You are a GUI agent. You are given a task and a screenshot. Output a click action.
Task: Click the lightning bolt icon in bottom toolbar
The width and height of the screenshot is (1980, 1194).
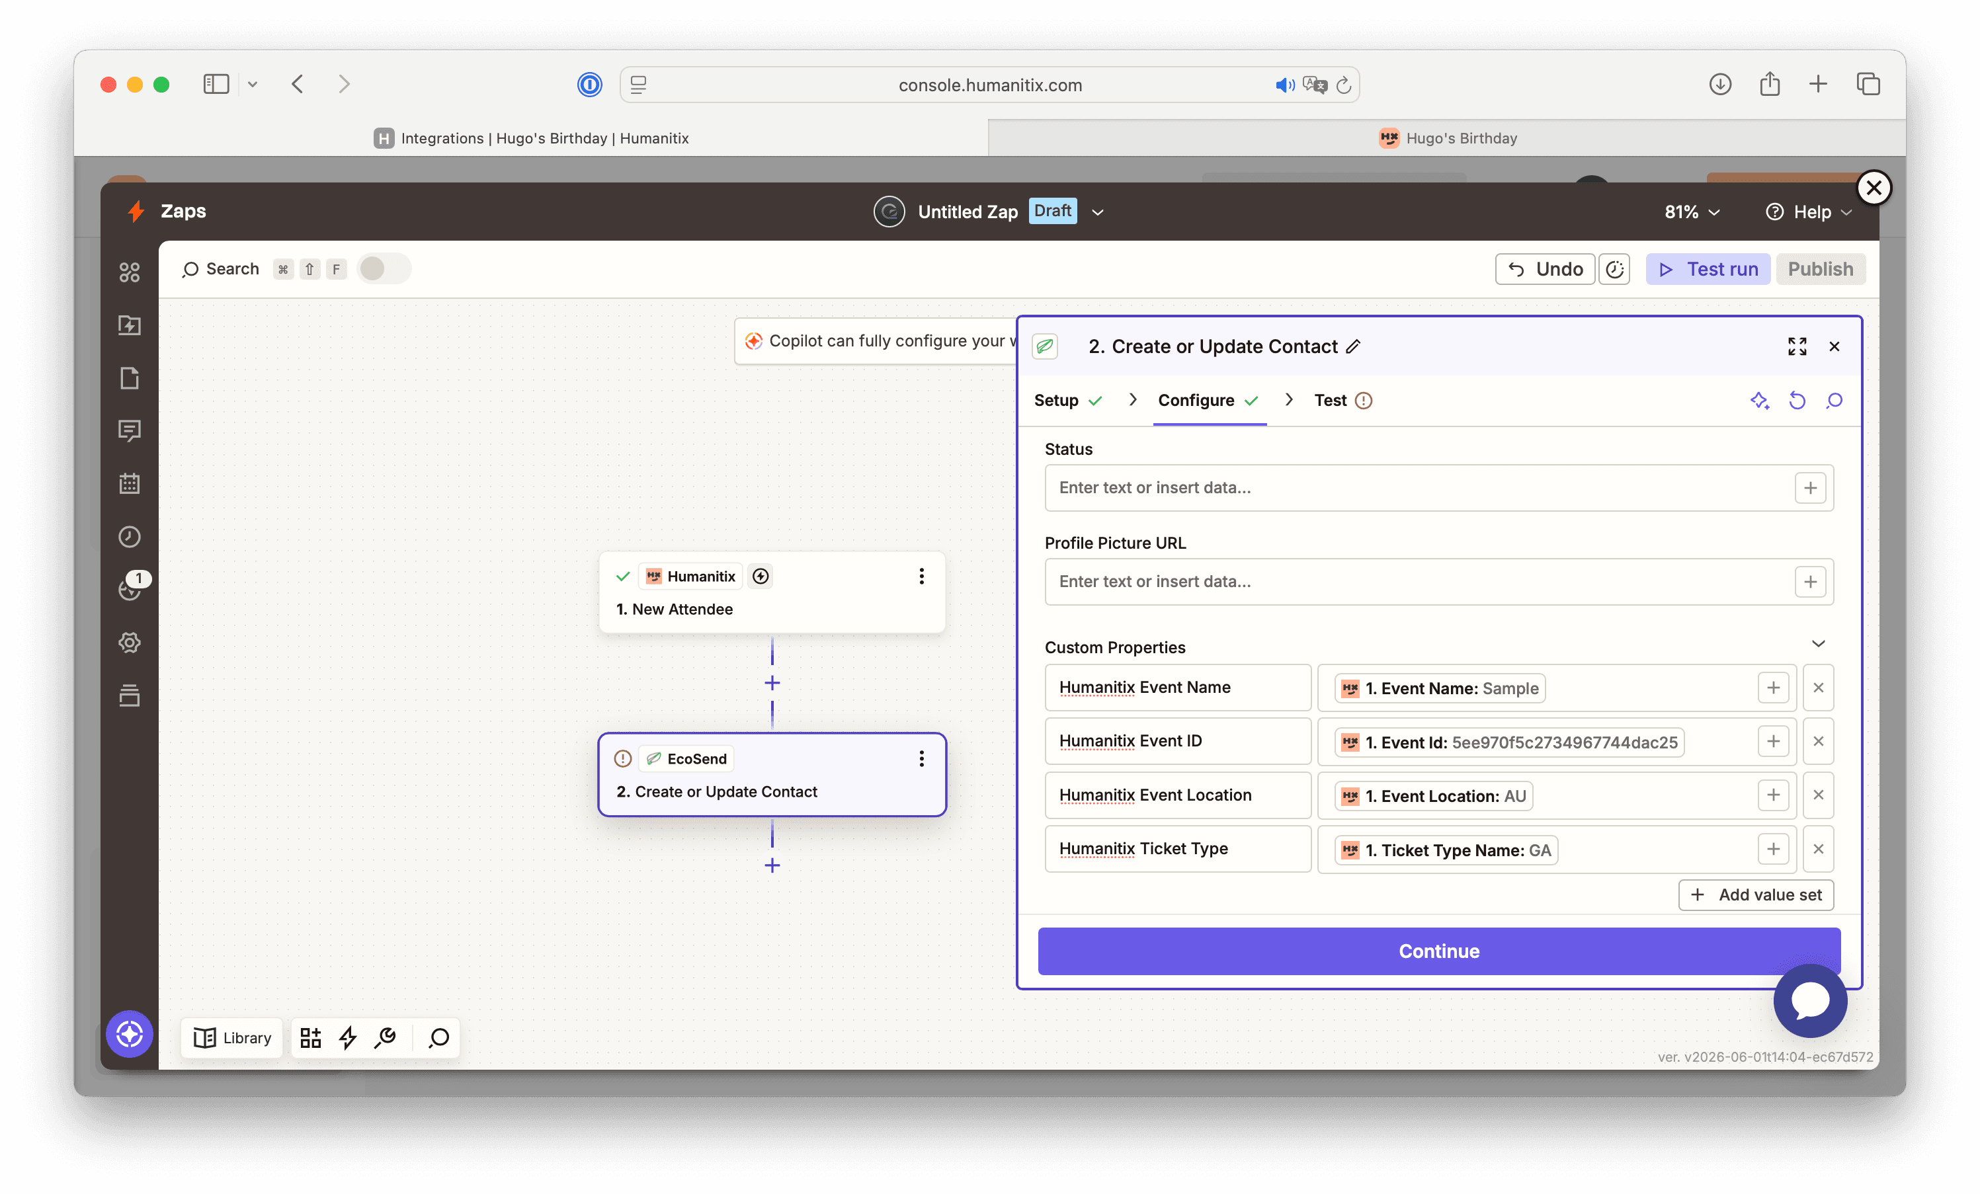tap(348, 1037)
